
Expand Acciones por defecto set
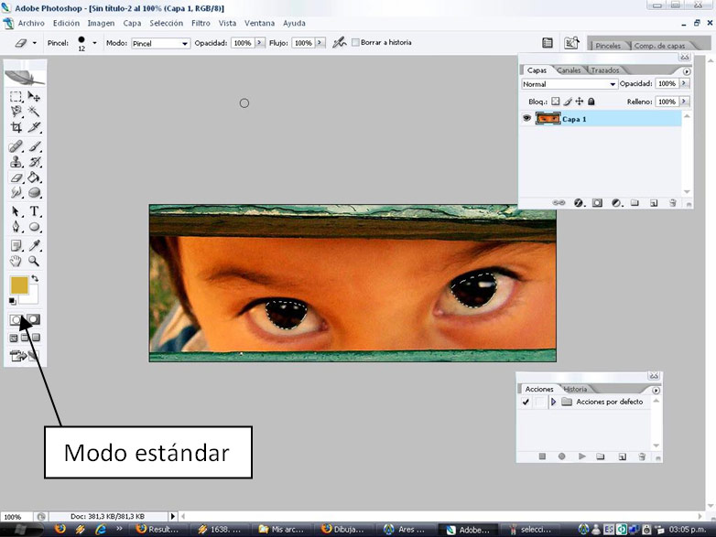pyautogui.click(x=553, y=402)
